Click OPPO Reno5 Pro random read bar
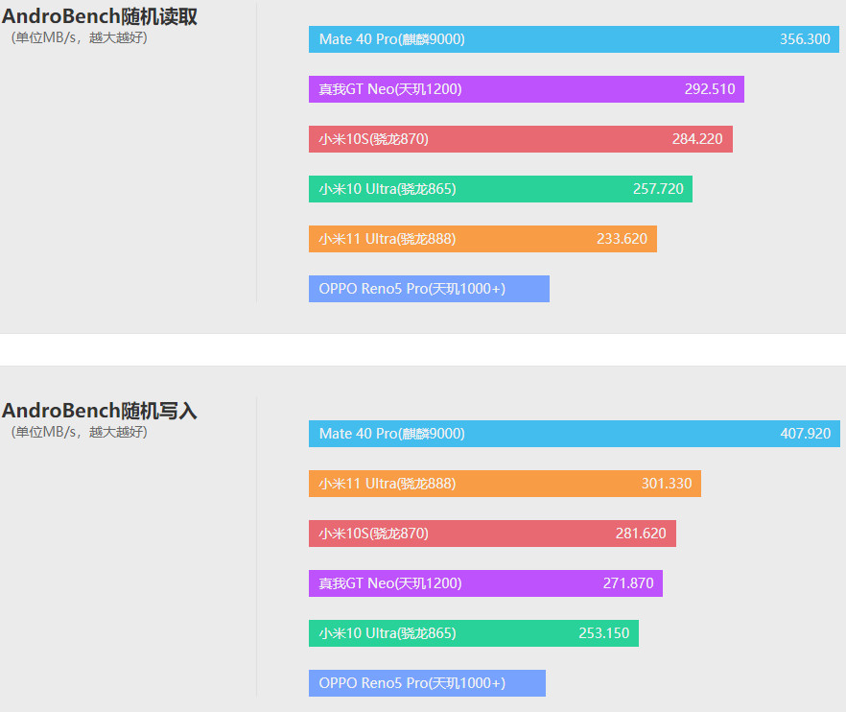Screen dimensions: 846x712 tap(429, 289)
